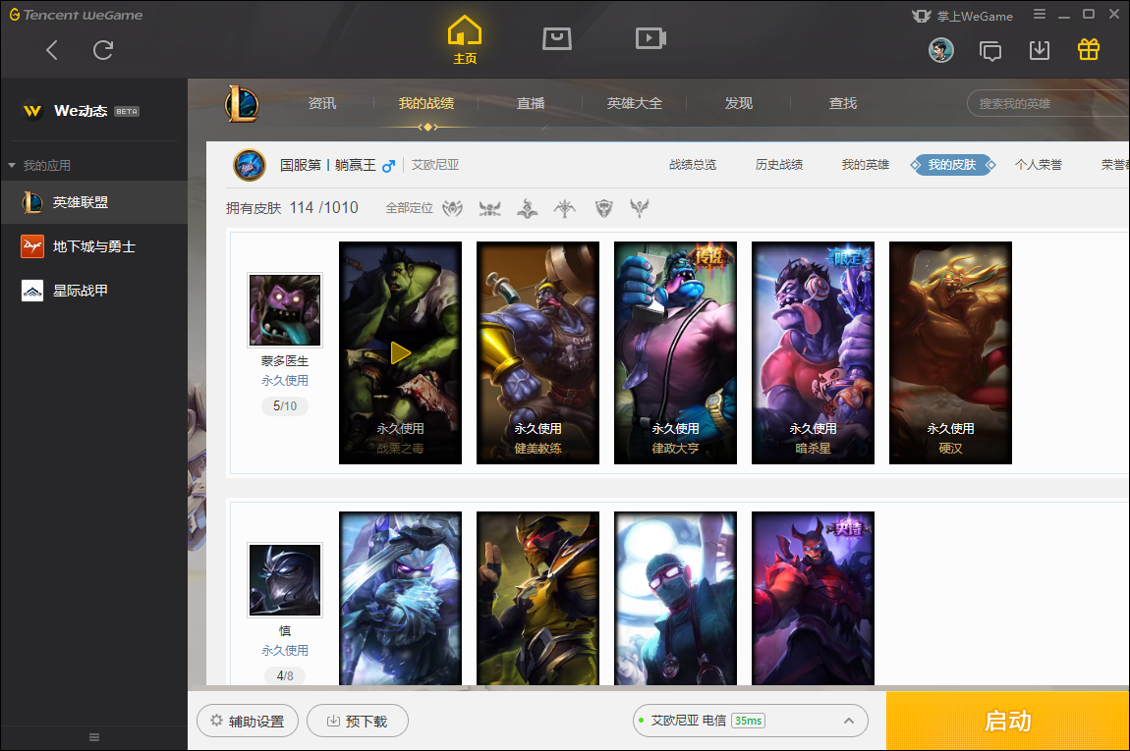Go back with the back arrow

coord(52,50)
